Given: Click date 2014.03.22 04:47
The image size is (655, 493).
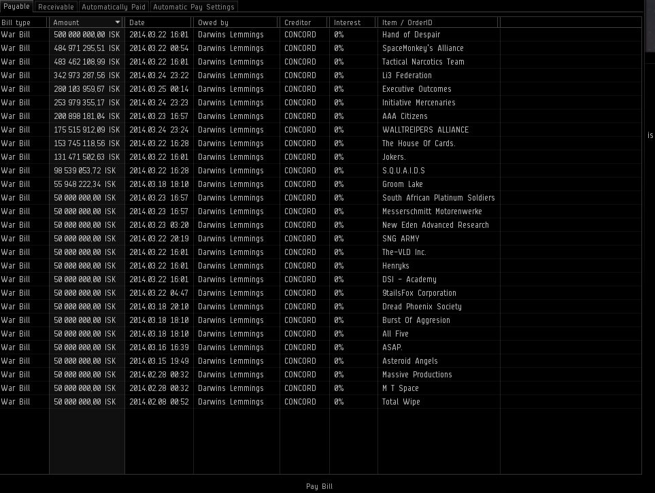Looking at the screenshot, I should (x=159, y=293).
